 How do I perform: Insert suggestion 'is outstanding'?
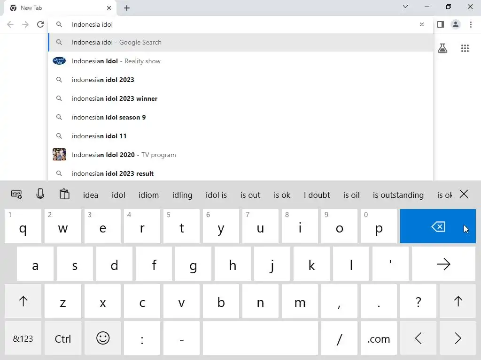coord(398,195)
